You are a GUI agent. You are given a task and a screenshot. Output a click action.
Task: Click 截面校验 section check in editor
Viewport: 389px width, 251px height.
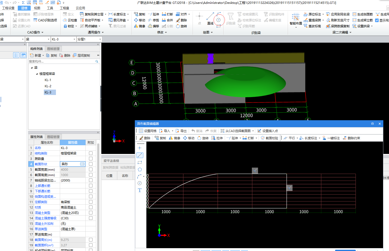pos(269,138)
